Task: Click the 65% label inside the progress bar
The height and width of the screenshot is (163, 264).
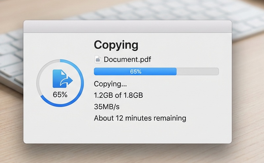Action: tap(136, 72)
